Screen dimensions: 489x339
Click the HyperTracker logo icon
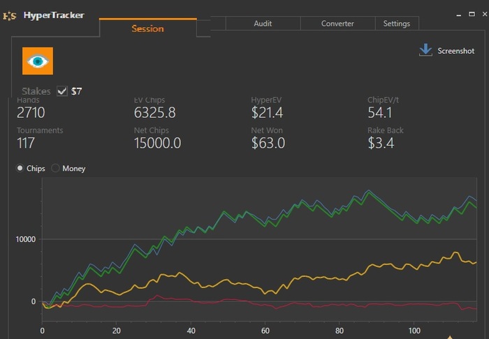pos(10,15)
